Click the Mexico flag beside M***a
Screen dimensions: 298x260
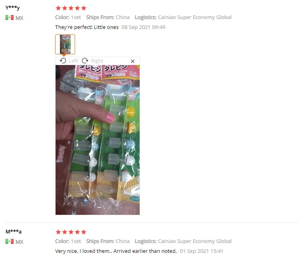(10, 242)
